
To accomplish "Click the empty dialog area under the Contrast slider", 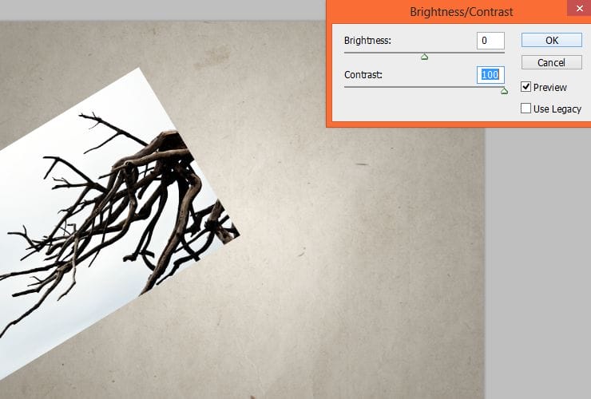I will [x=422, y=108].
